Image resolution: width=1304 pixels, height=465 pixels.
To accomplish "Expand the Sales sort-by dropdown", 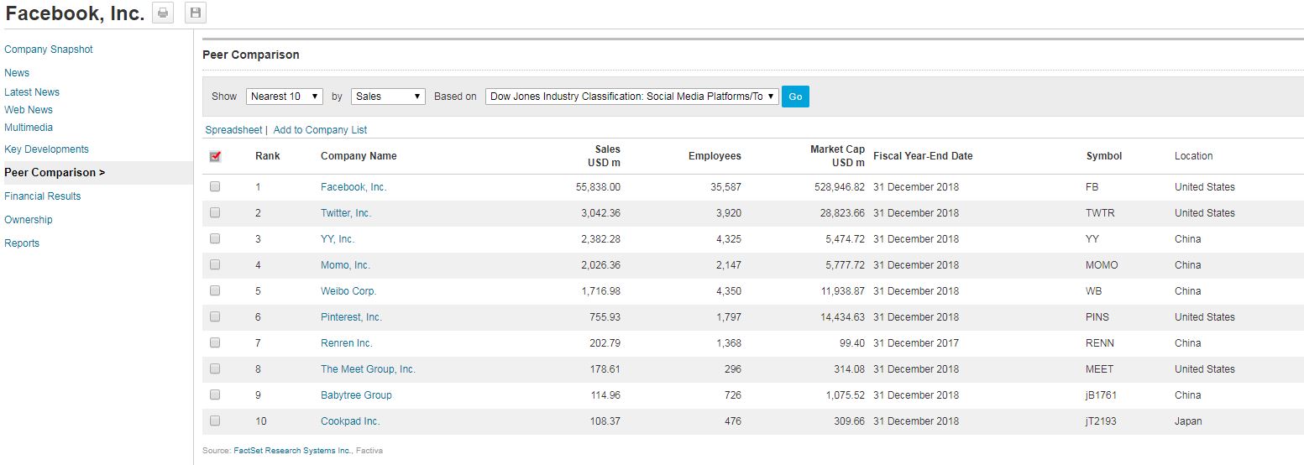I will 388,97.
